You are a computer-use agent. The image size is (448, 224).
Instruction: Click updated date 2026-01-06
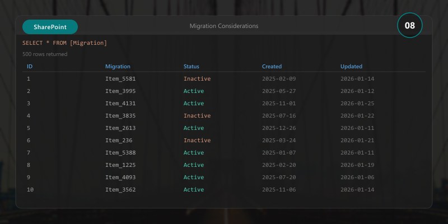pos(357,177)
